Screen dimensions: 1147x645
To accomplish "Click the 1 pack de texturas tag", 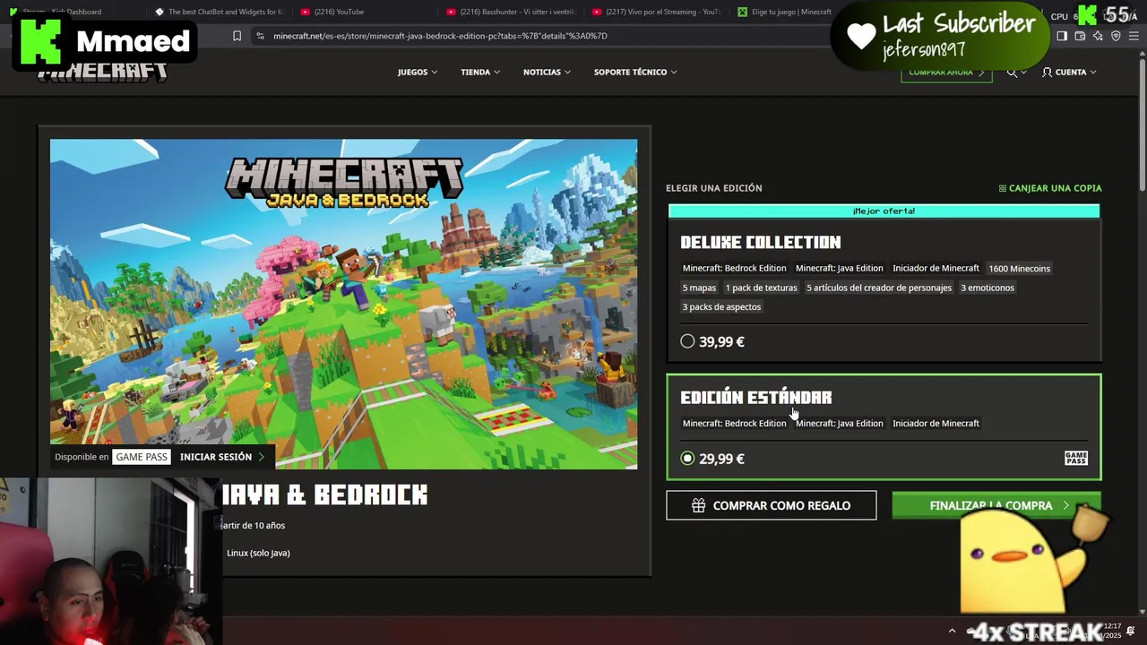I will coord(761,288).
